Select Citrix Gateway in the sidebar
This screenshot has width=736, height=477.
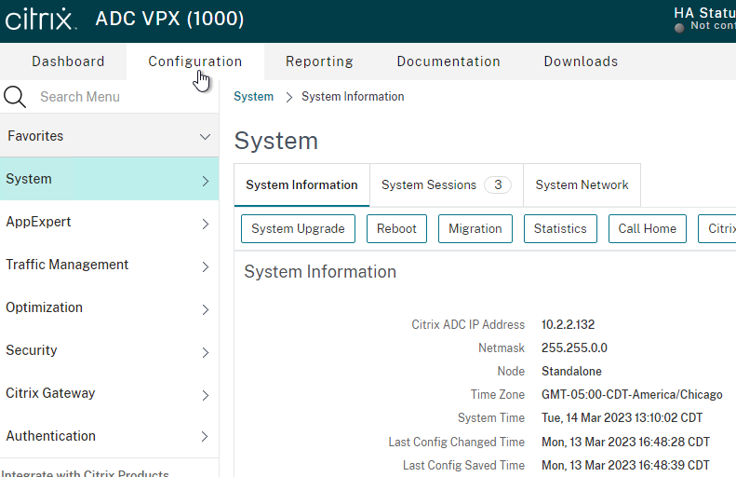(x=110, y=393)
